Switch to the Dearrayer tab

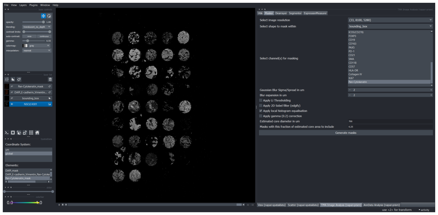[x=281, y=13]
